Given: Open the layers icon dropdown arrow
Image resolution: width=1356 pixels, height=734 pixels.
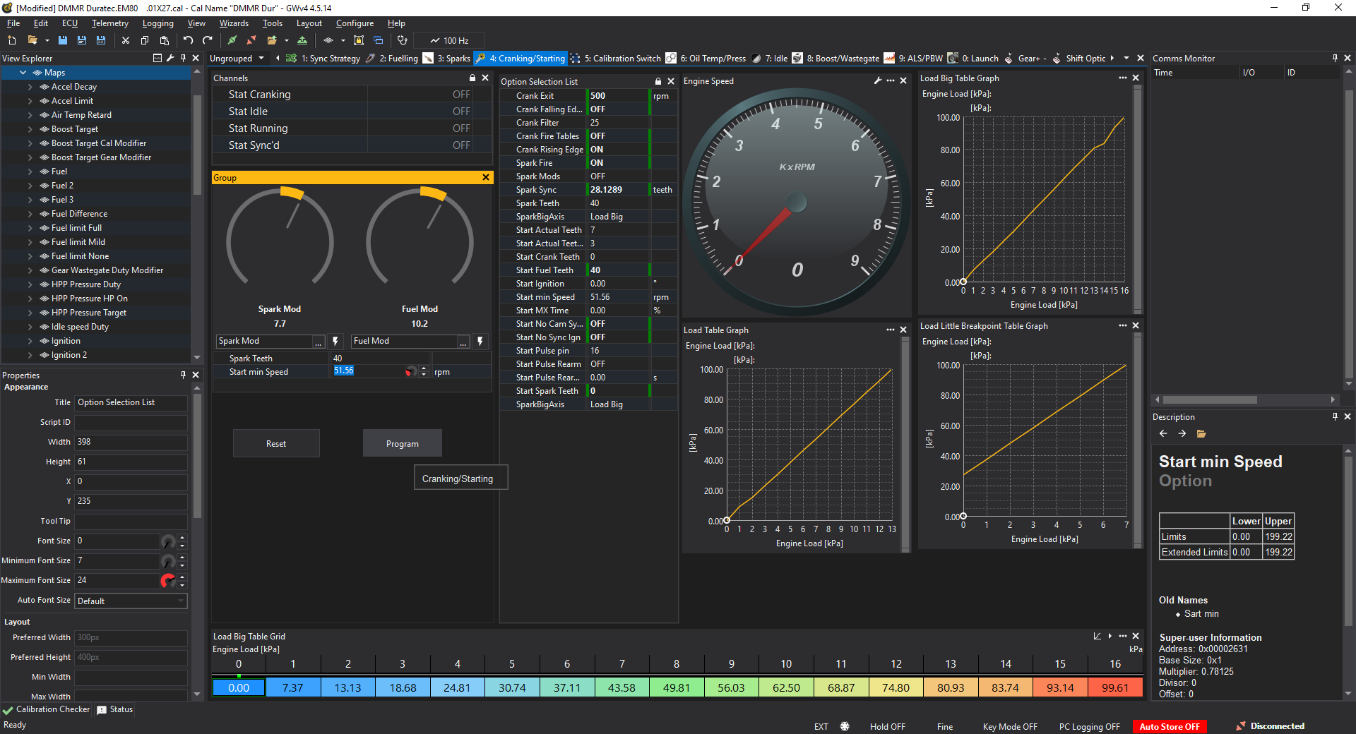Looking at the screenshot, I should tap(343, 40).
